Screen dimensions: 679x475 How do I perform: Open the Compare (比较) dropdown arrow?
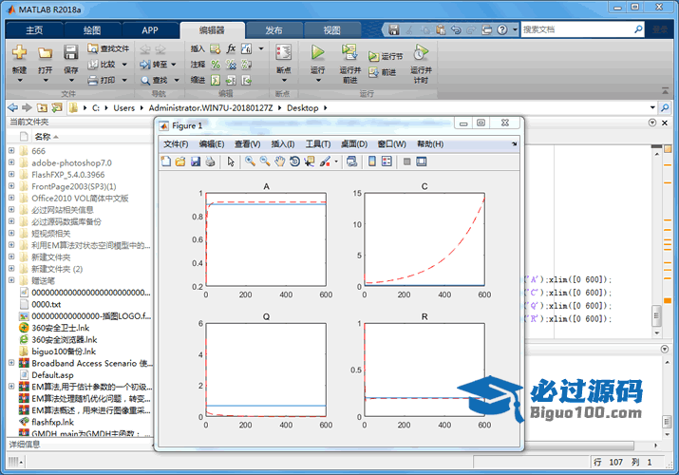point(124,65)
